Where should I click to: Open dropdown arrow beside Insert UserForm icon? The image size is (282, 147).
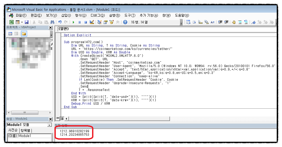[22, 22]
